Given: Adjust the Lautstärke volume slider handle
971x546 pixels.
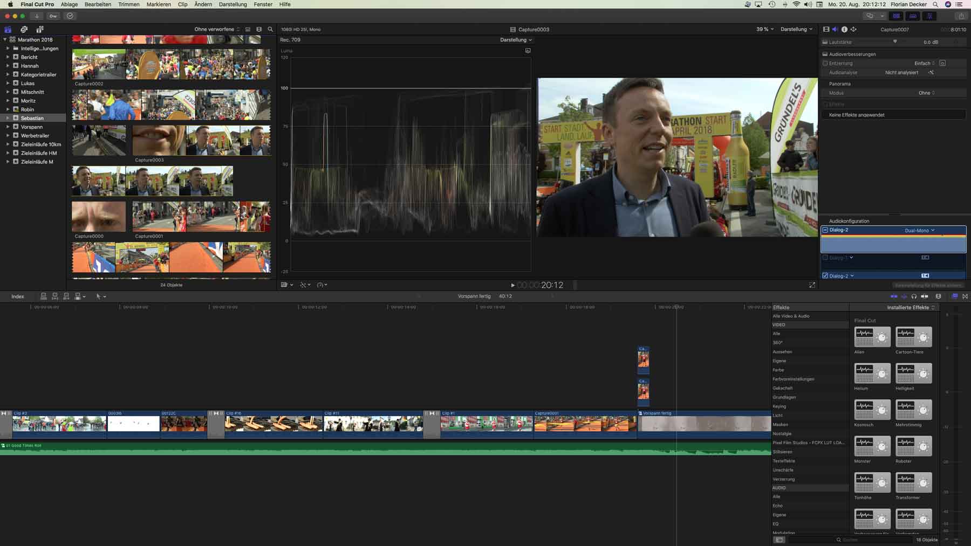Looking at the screenshot, I should 895,42.
